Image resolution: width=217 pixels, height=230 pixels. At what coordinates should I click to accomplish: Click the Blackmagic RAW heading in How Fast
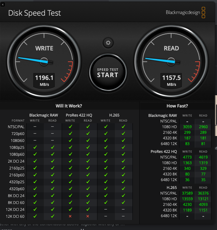[x=163, y=116]
